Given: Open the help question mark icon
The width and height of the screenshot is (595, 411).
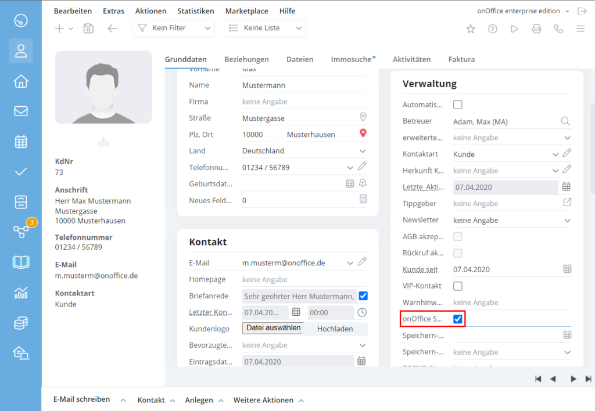Looking at the screenshot, I should [x=492, y=28].
